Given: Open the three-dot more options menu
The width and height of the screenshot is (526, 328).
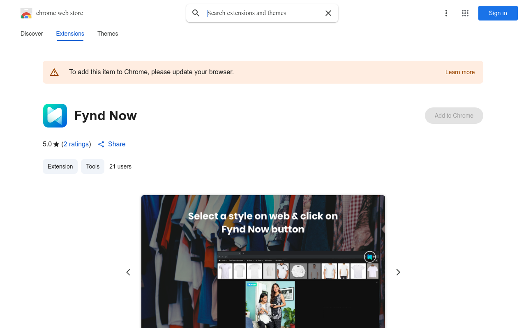Looking at the screenshot, I should [446, 13].
